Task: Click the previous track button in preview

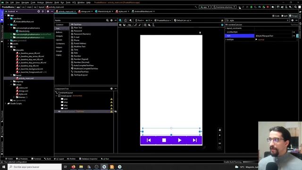Action: [x=149, y=140]
